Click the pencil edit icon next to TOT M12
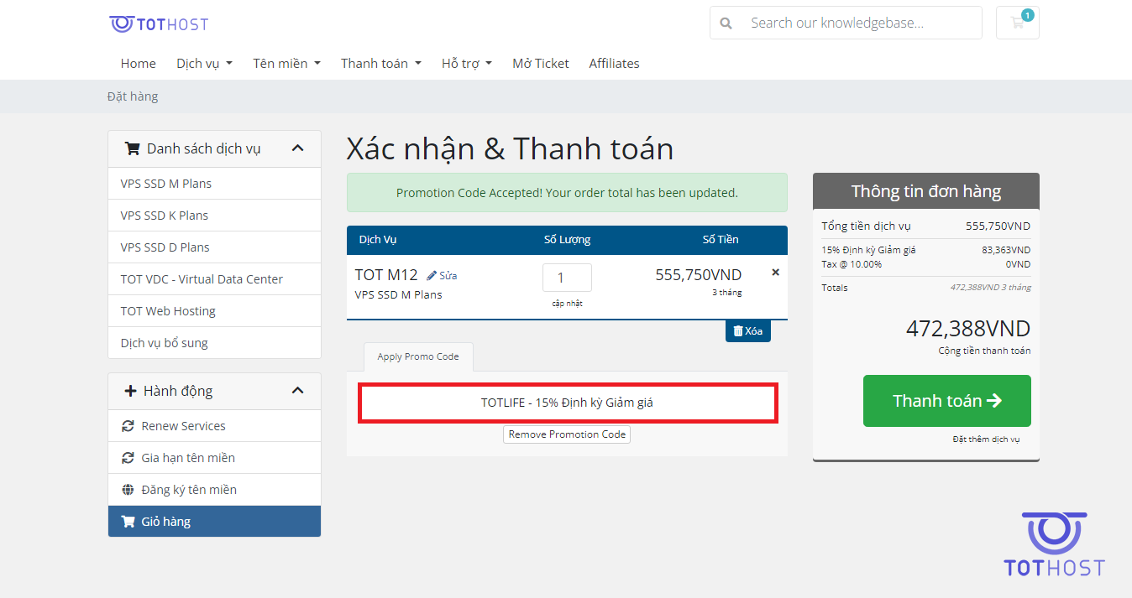The width and height of the screenshot is (1132, 598). (432, 274)
